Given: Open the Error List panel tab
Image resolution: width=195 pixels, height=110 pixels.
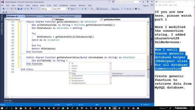Looking at the screenshot, I should [x=8, y=101].
